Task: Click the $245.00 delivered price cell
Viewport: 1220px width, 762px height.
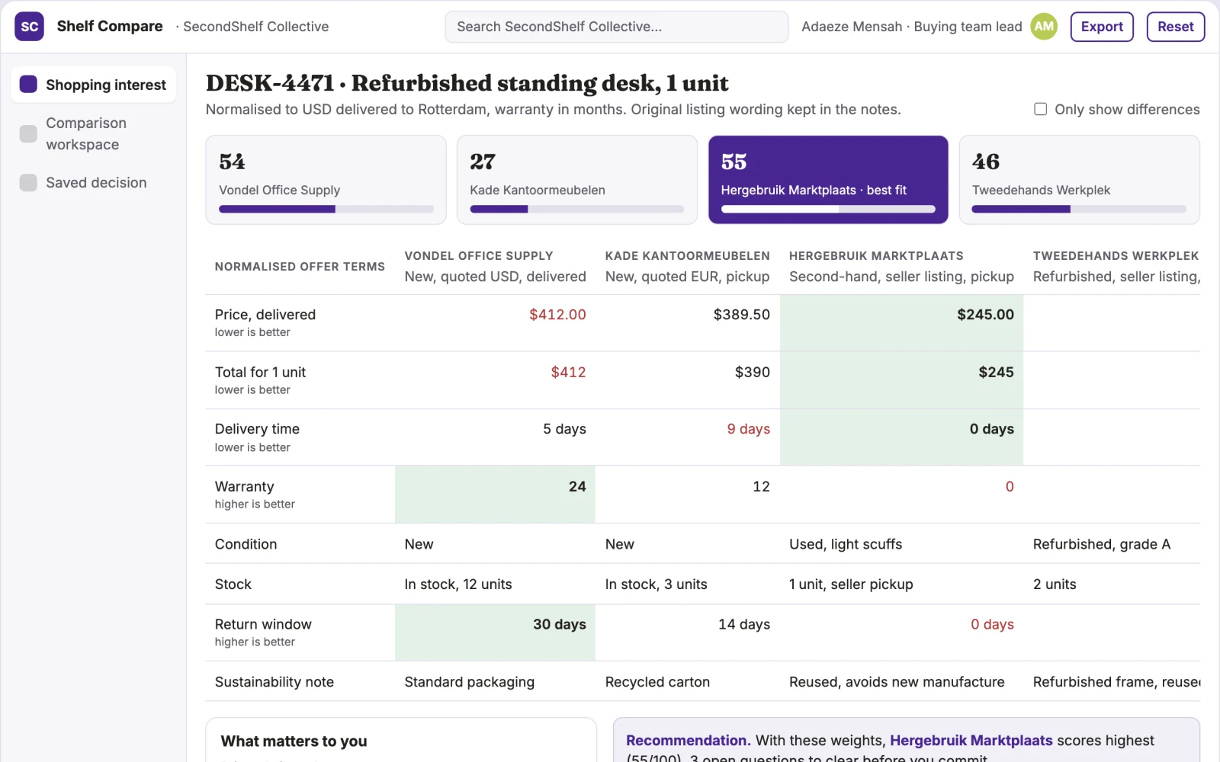Action: click(901, 322)
